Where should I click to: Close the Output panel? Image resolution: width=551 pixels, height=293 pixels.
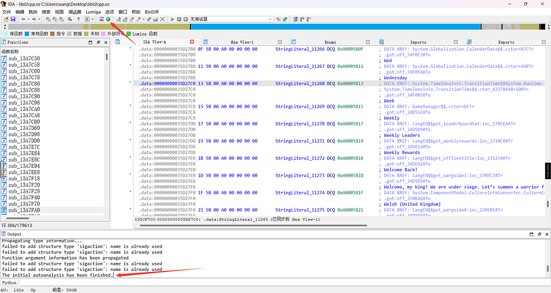(x=547, y=234)
